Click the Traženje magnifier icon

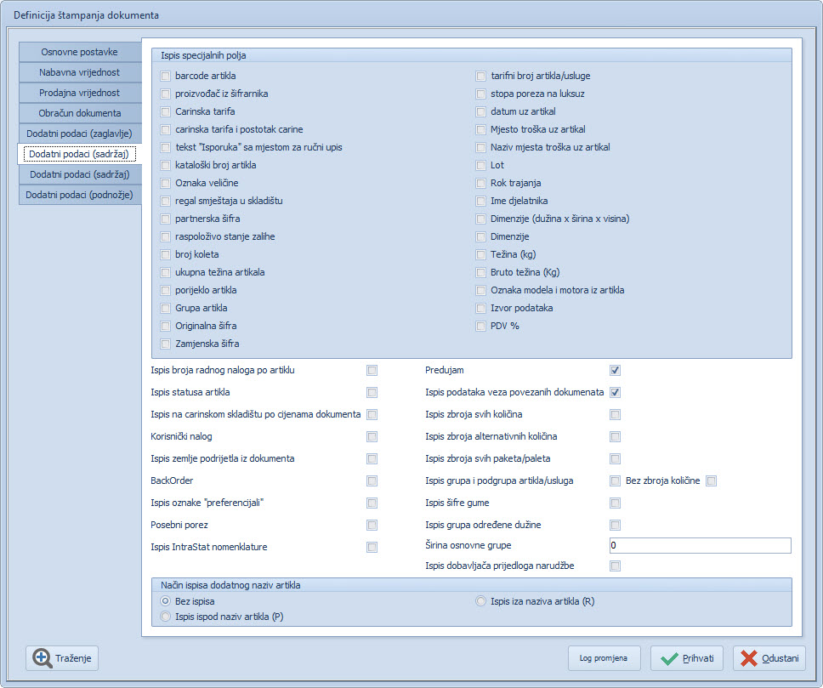click(43, 658)
